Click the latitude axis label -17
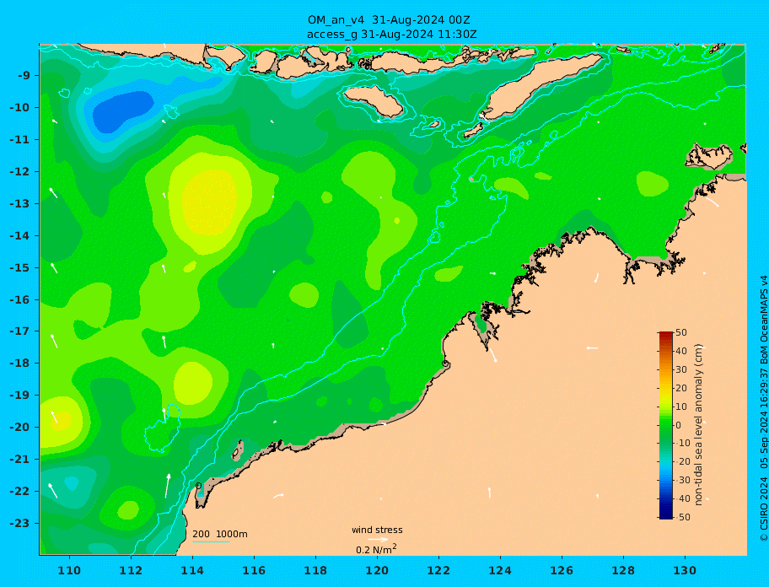 [22, 331]
